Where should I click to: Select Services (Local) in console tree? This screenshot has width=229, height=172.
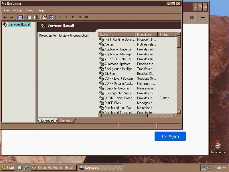19,24
